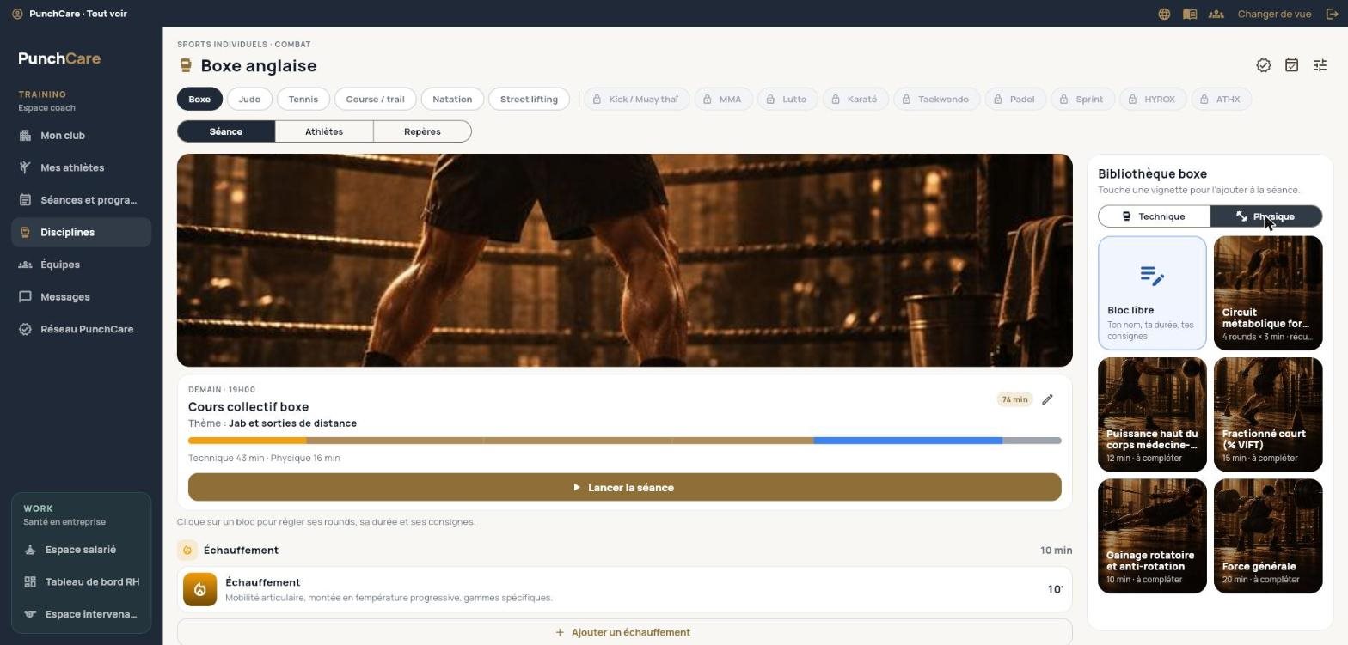This screenshot has height=645, width=1348.
Task: Click the pencil edit icon for session
Action: (1047, 399)
